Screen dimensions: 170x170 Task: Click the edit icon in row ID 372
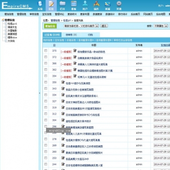coord(75,57)
